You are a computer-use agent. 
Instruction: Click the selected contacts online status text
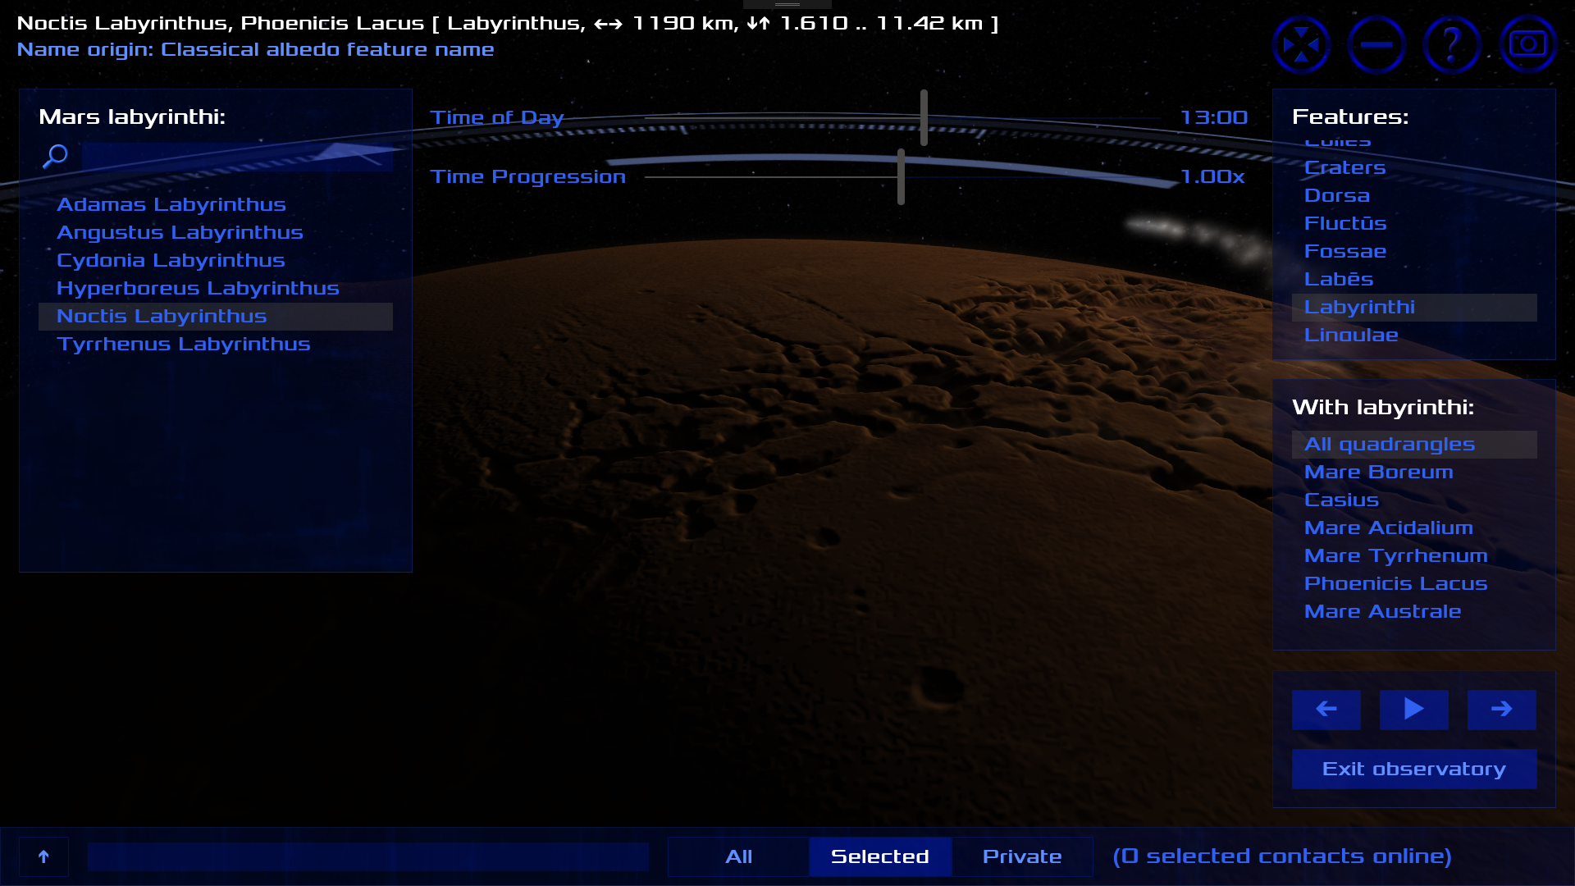(1282, 856)
